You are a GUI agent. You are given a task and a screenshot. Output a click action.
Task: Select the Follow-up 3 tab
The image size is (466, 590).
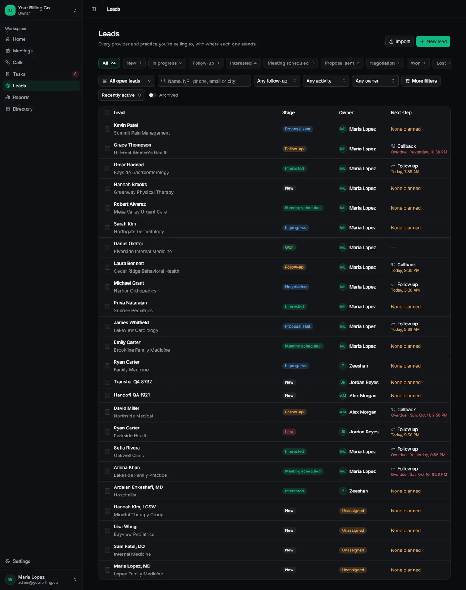[206, 63]
